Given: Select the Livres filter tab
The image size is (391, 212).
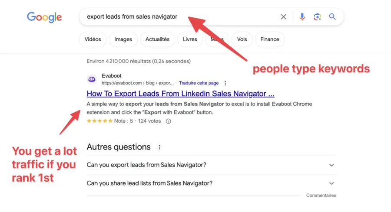Looking at the screenshot, I should [x=190, y=39].
